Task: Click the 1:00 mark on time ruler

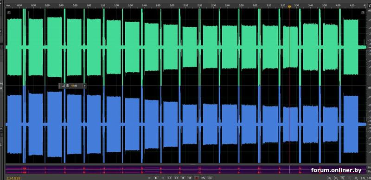Action: coord(89,5)
